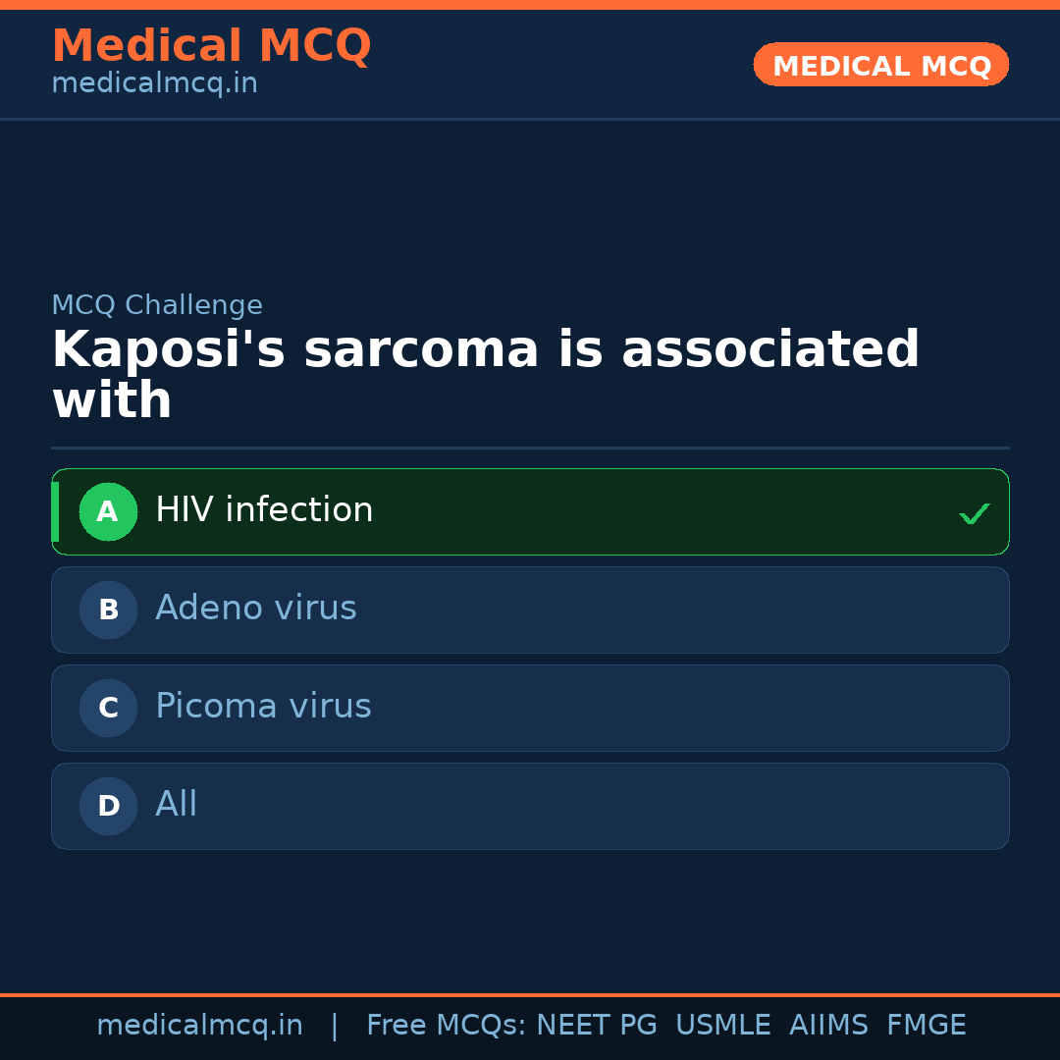Viewport: 1060px width, 1060px height.
Task: Click the USMLE footer label
Action: pyautogui.click(x=722, y=1026)
